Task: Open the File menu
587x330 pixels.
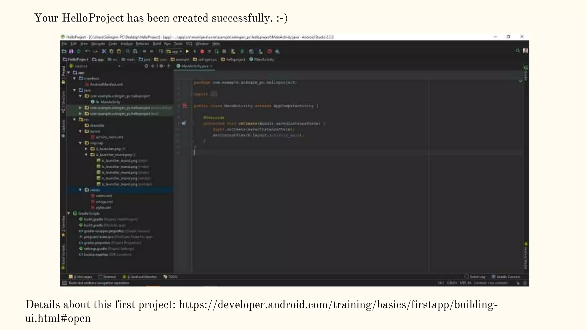Action: pos(64,44)
